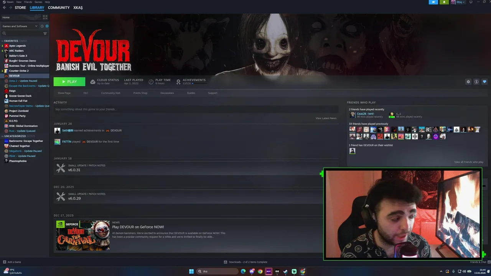Click the green PLAY button
Viewport: 491px width, 276px height.
coord(69,82)
